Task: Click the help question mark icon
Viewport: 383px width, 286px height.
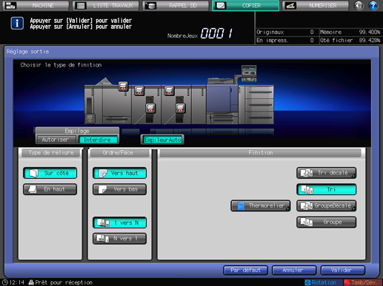Action: pyautogui.click(x=373, y=5)
